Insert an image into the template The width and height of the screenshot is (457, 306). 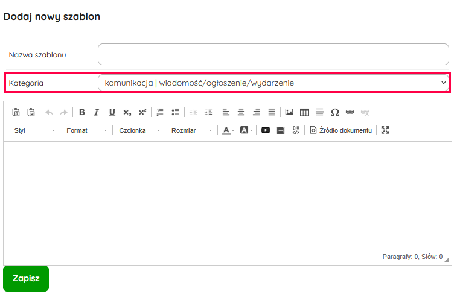(289, 112)
